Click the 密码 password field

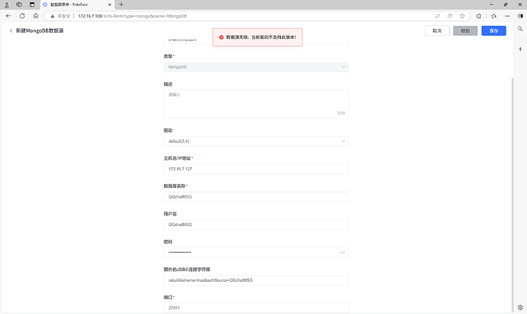[256, 252]
